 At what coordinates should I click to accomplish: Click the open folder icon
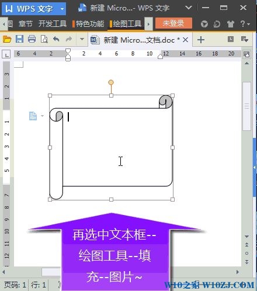tap(7, 39)
